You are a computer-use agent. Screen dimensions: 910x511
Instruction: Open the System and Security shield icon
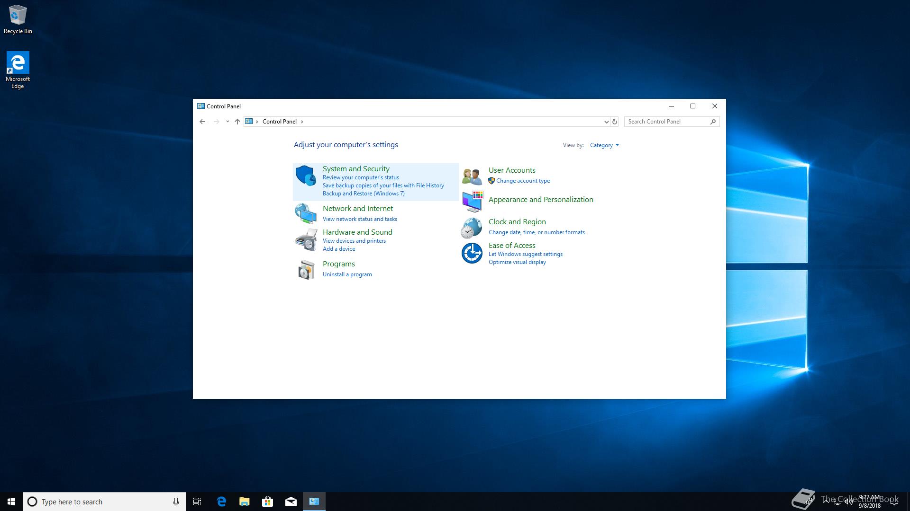tap(306, 176)
